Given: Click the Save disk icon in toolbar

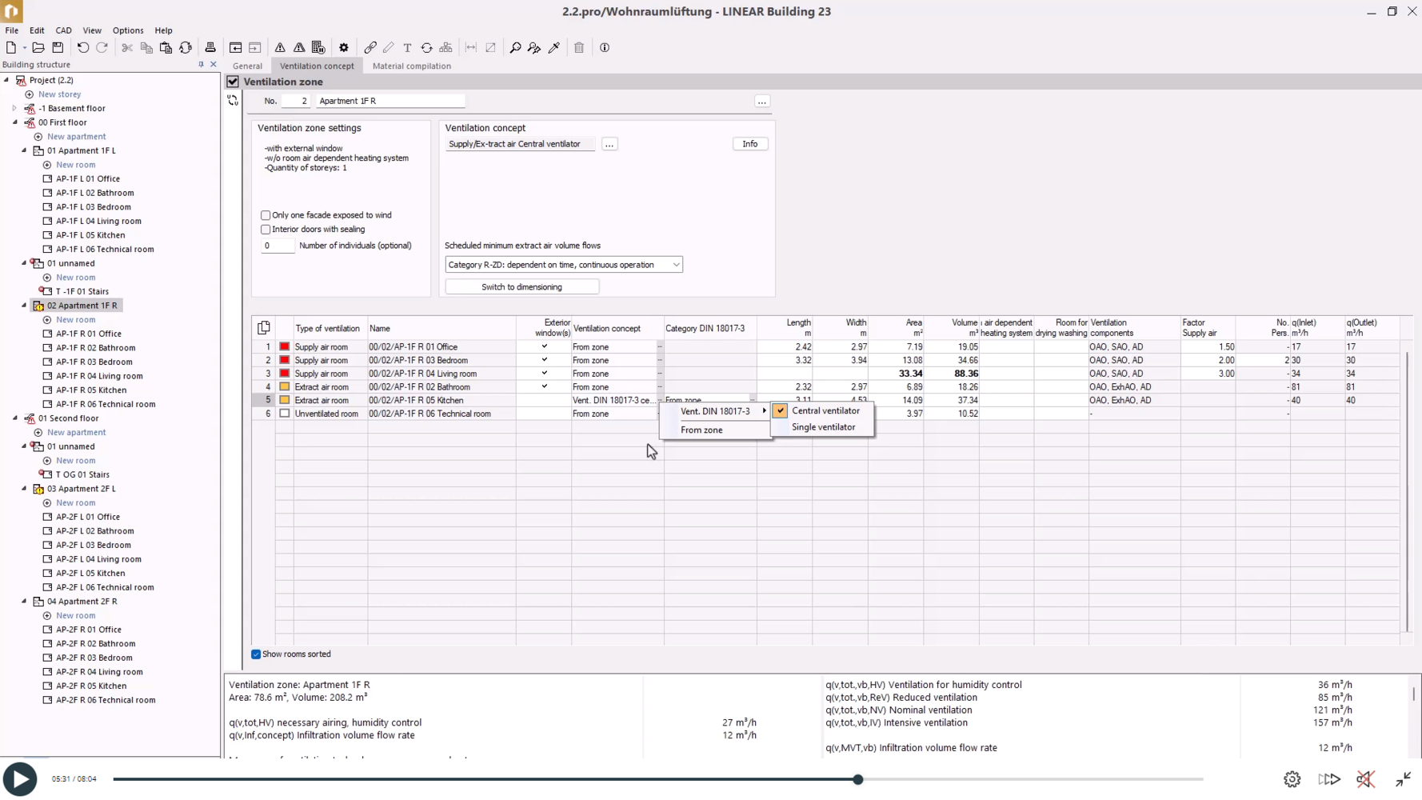Looking at the screenshot, I should coord(58,48).
